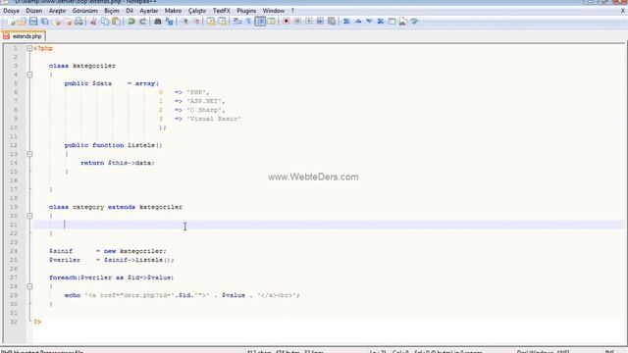Screen dimensions: 628x353
Task: Click the blue up-triangle toolbar icon
Action: click(357, 22)
